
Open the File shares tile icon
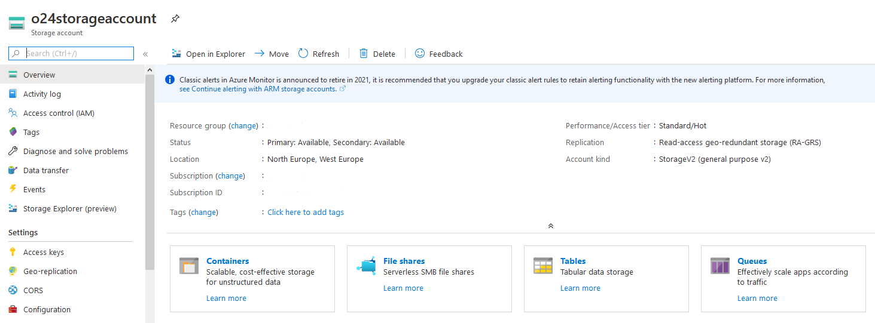[366, 266]
